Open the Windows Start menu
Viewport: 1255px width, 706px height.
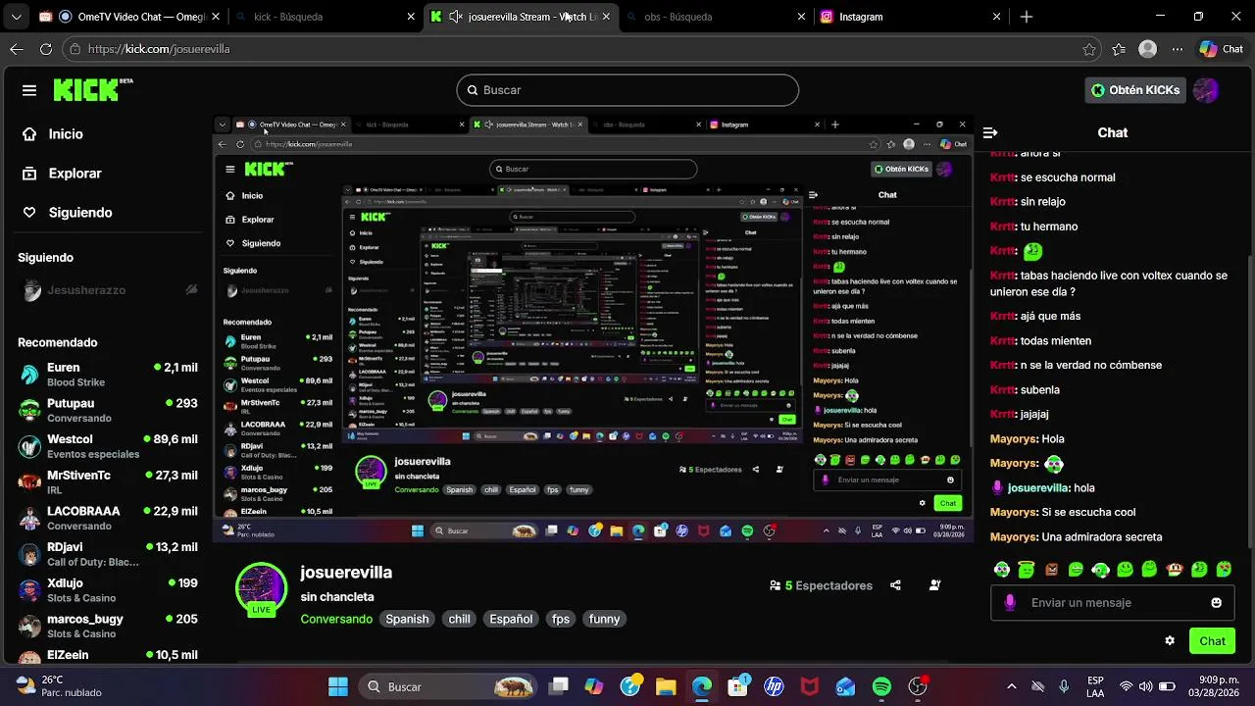(338, 686)
